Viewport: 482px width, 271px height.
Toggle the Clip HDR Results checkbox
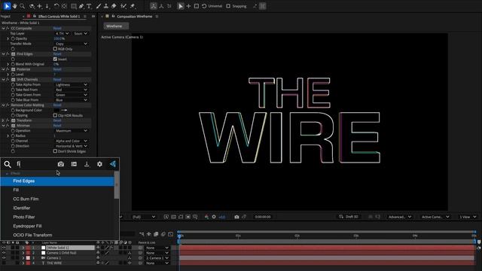[55, 115]
